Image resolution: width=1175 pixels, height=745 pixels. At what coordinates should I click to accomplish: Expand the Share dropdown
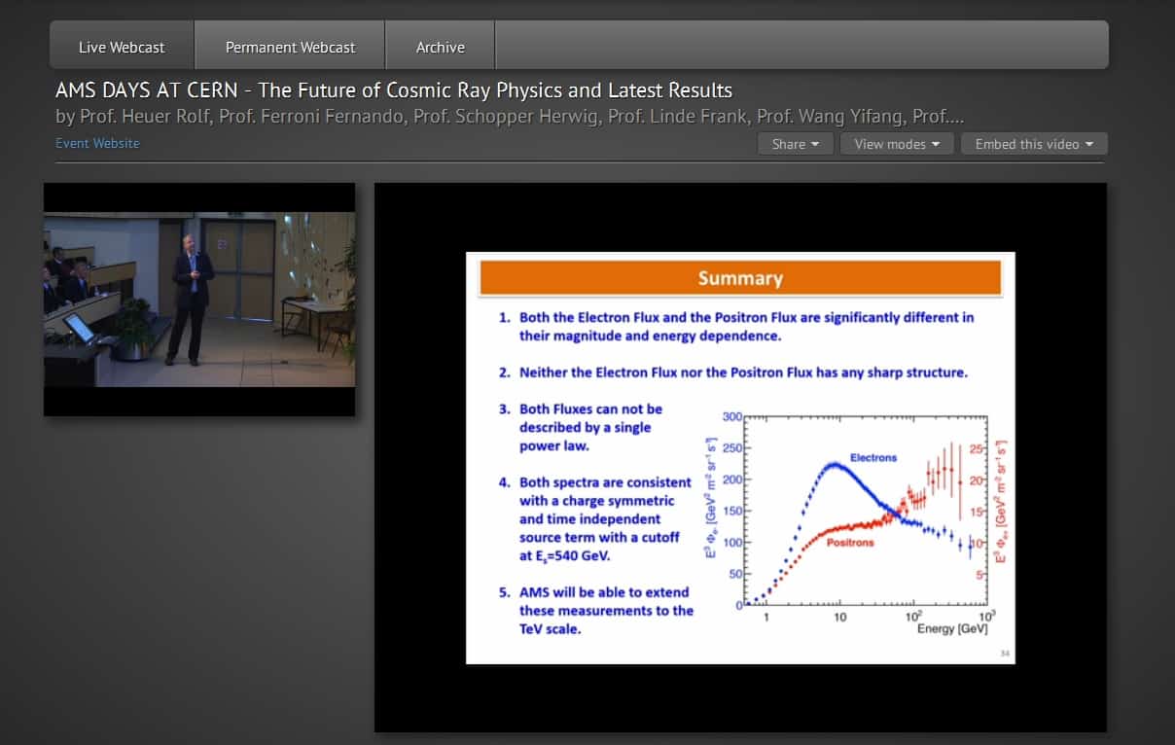(x=796, y=144)
